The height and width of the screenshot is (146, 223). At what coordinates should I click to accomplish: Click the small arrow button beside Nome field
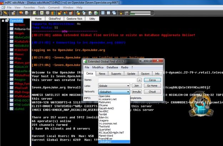139,80
